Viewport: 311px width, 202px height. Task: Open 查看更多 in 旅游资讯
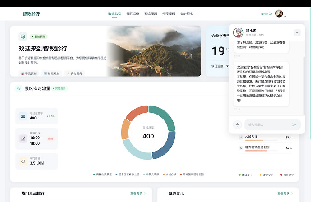pyautogui.click(x=285, y=193)
